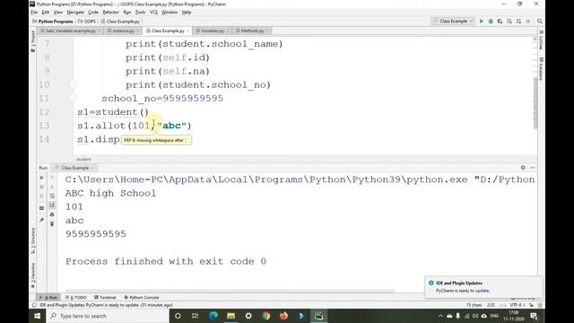Show hidden system tray icons chevron
Screen dimensions: 574x323
click(440, 316)
